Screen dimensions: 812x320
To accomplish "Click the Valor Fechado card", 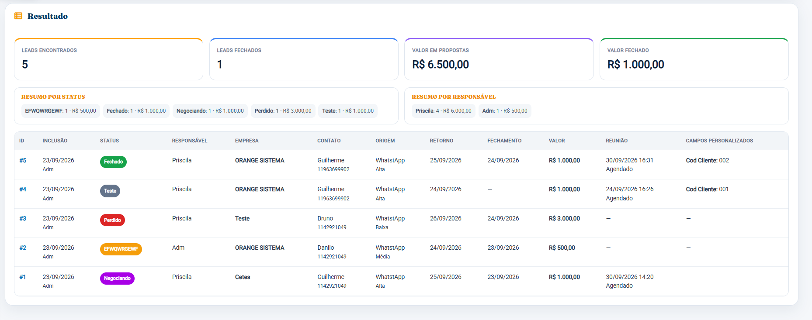I will click(x=694, y=59).
